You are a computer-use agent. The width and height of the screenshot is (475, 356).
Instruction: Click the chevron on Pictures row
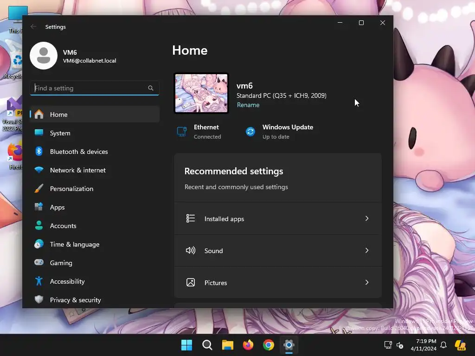click(x=367, y=282)
